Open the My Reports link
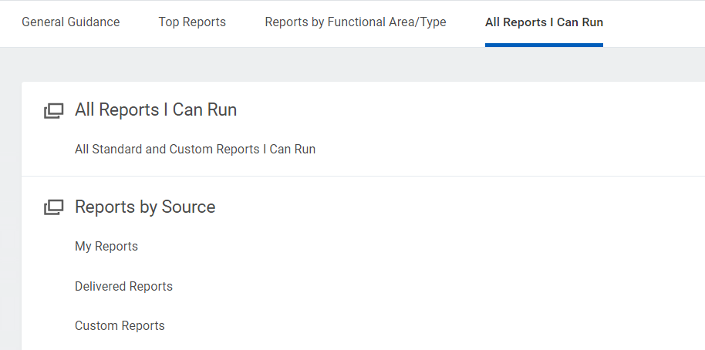Screen dimensions: 705x350 (106, 247)
